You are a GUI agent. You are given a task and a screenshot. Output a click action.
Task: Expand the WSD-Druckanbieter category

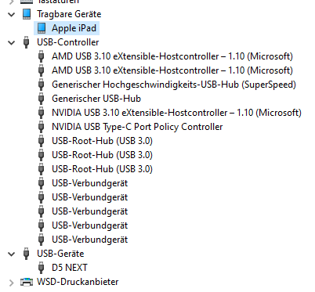tap(12, 283)
